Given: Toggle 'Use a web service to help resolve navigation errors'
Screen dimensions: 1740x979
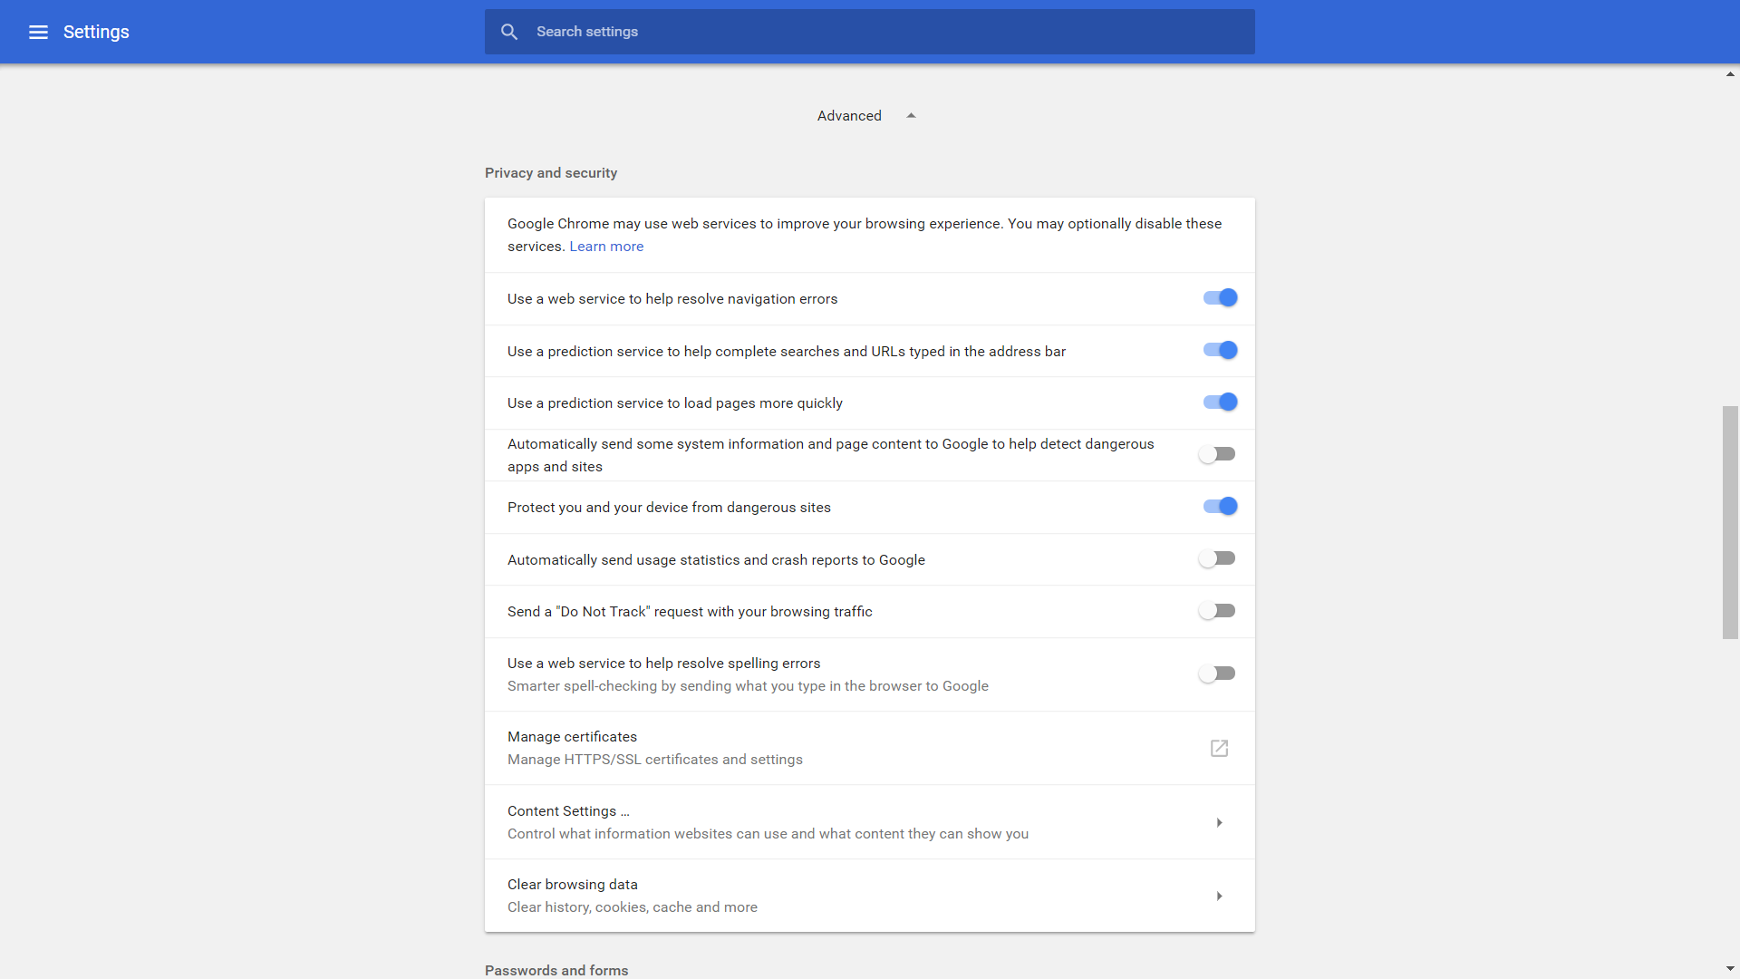Looking at the screenshot, I should pos(1219,297).
